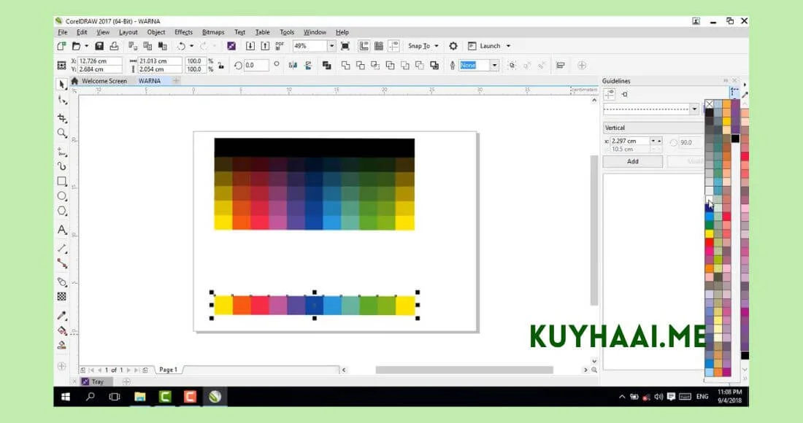Screen dimensions: 803x423
Task: Open the outline width None dropdown
Action: coord(495,66)
